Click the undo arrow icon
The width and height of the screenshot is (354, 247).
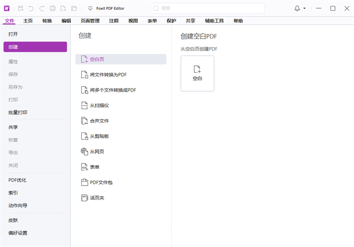[31, 9]
